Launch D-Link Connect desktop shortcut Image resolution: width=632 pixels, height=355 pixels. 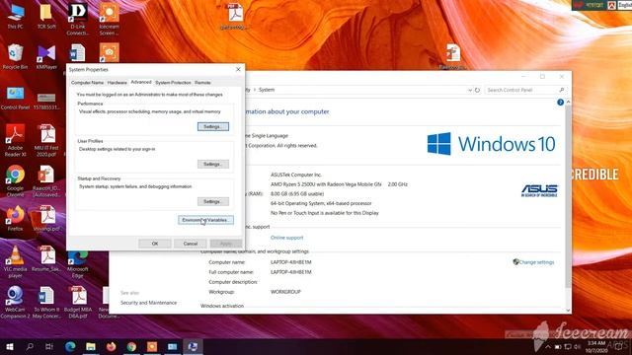77,19
